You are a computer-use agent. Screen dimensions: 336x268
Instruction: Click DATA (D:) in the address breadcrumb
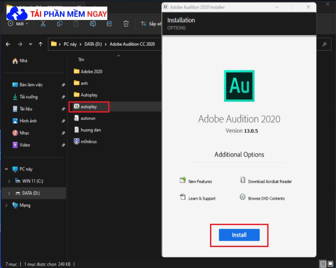tap(93, 44)
